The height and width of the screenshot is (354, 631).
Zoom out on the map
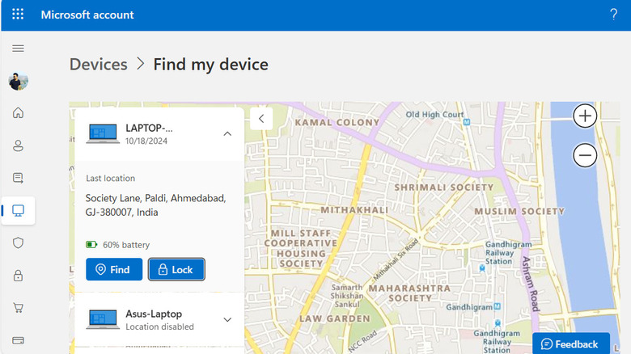point(584,154)
